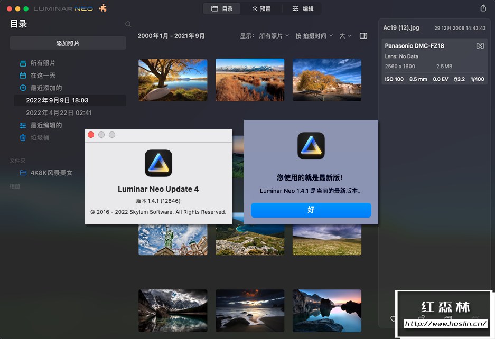Click the 2.5 MB file size text
Screen dimensions: 495x339
444,67
